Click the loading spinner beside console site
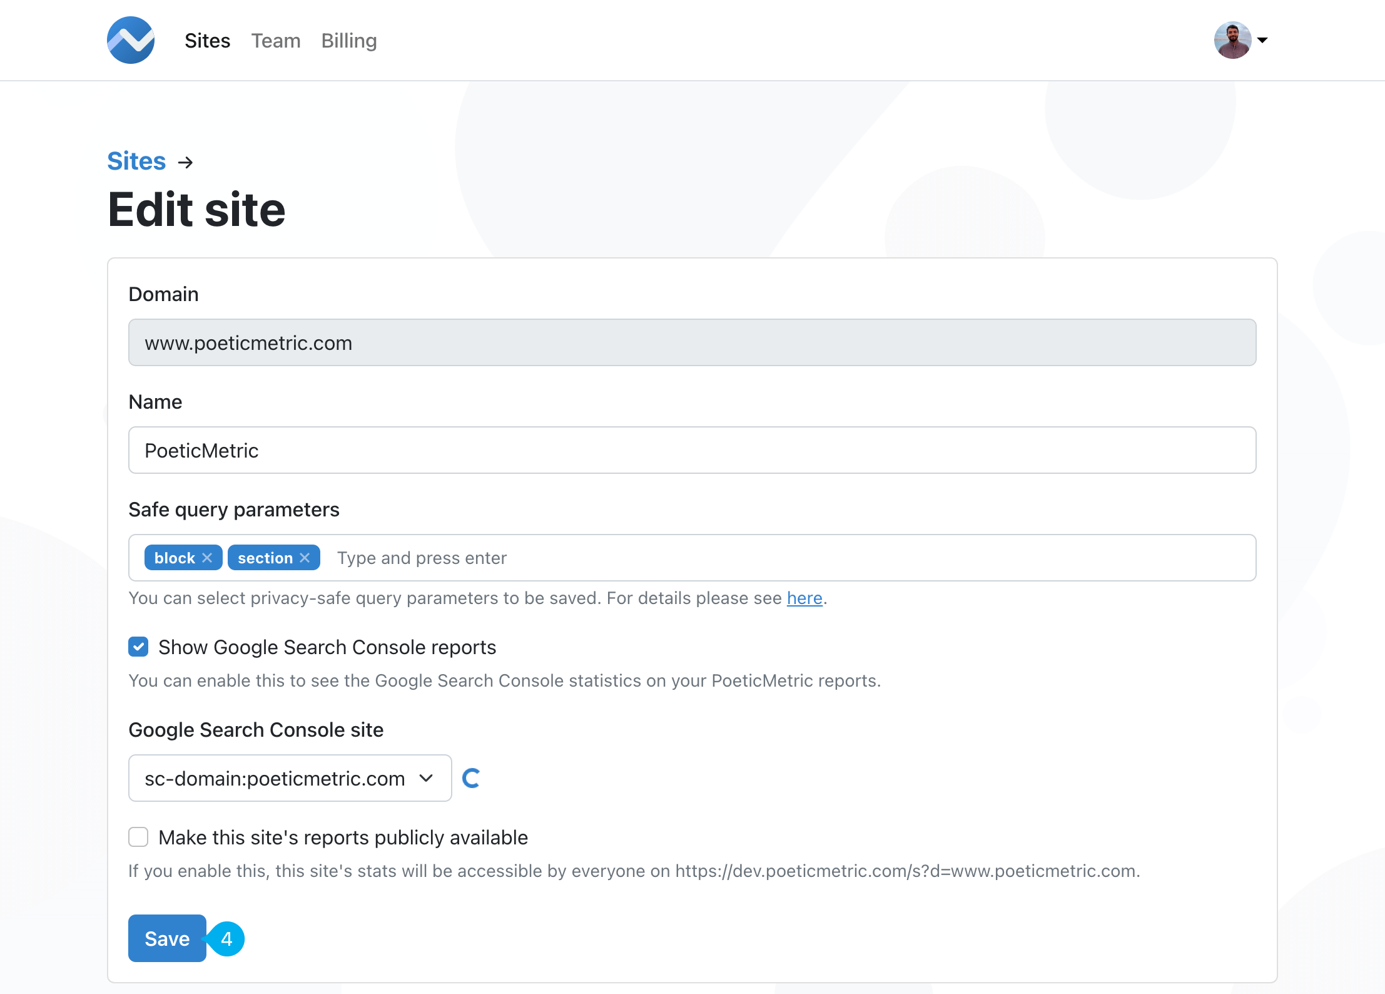1385x994 pixels. click(471, 778)
